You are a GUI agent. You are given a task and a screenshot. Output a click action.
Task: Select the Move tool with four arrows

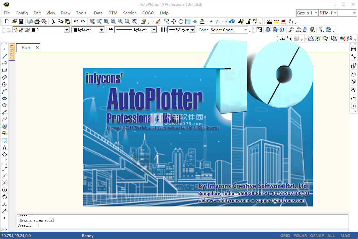174,21
